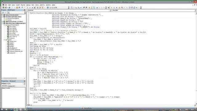Click Reset on the Standard toolbar
197x111 pixels.
click(32, 7)
